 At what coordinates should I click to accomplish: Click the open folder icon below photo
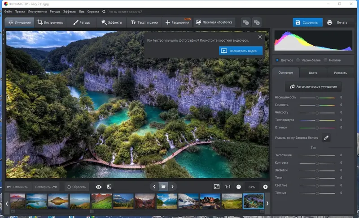(163, 186)
